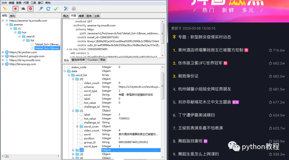
Task: Toggle the turtle throttling icon
Action: [23, 9]
